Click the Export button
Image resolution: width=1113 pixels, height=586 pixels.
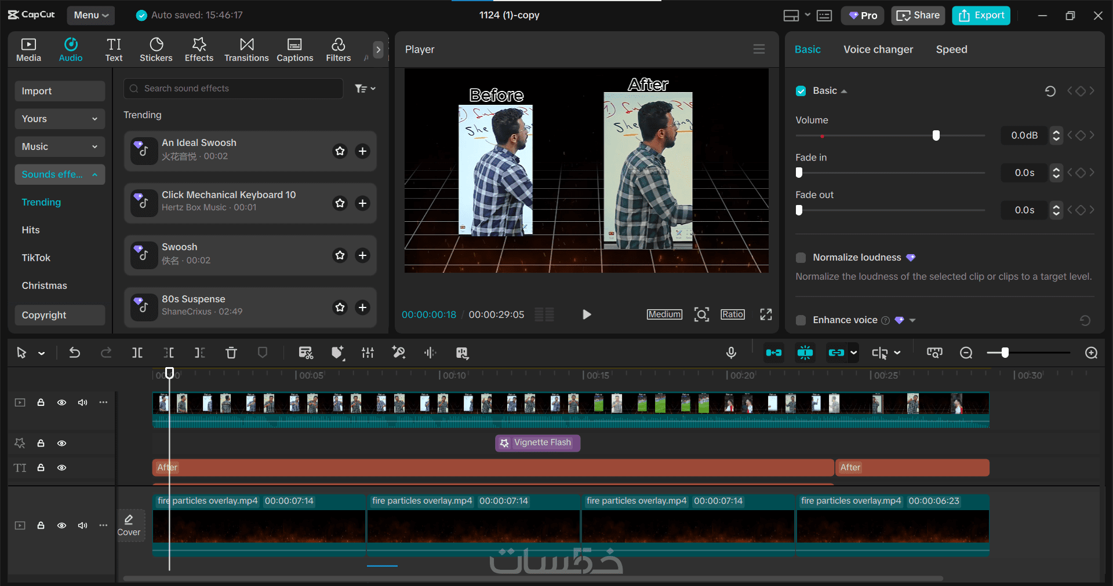[x=981, y=16]
